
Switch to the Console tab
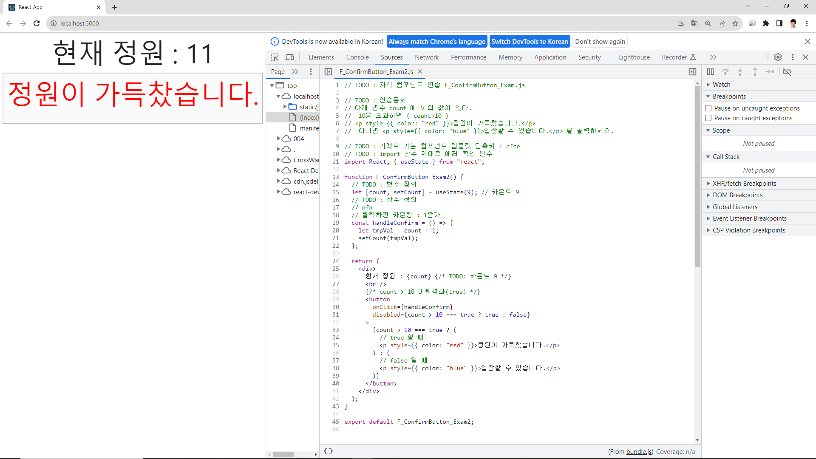[x=357, y=57]
